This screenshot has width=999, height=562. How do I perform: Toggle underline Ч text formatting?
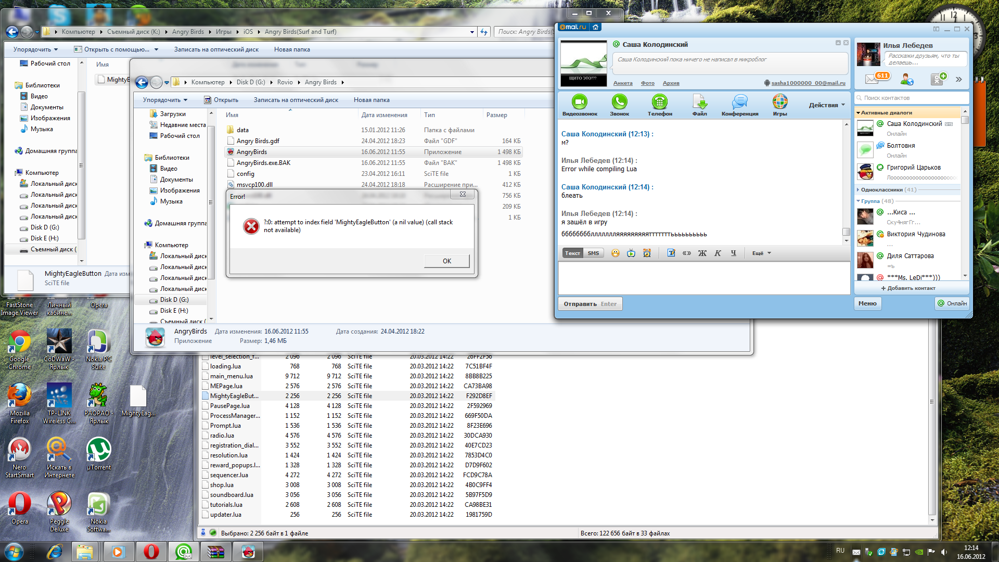pos(733,253)
